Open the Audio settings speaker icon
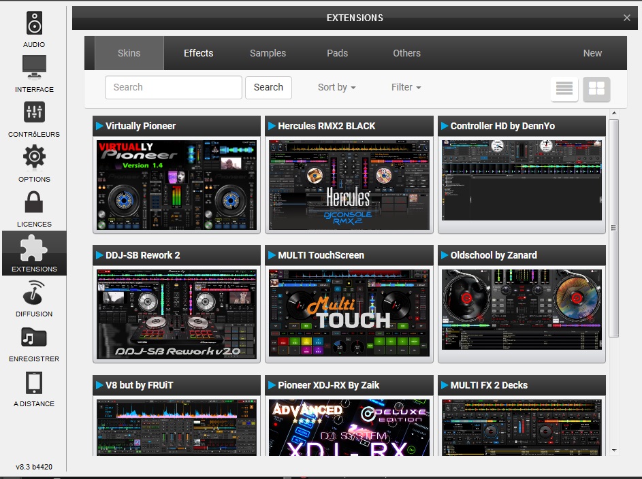This screenshot has height=479, width=642. tap(34, 23)
